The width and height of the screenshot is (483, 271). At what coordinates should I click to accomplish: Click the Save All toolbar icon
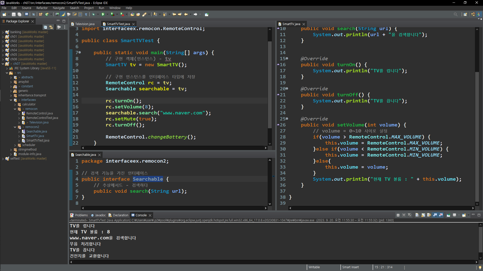point(19,14)
